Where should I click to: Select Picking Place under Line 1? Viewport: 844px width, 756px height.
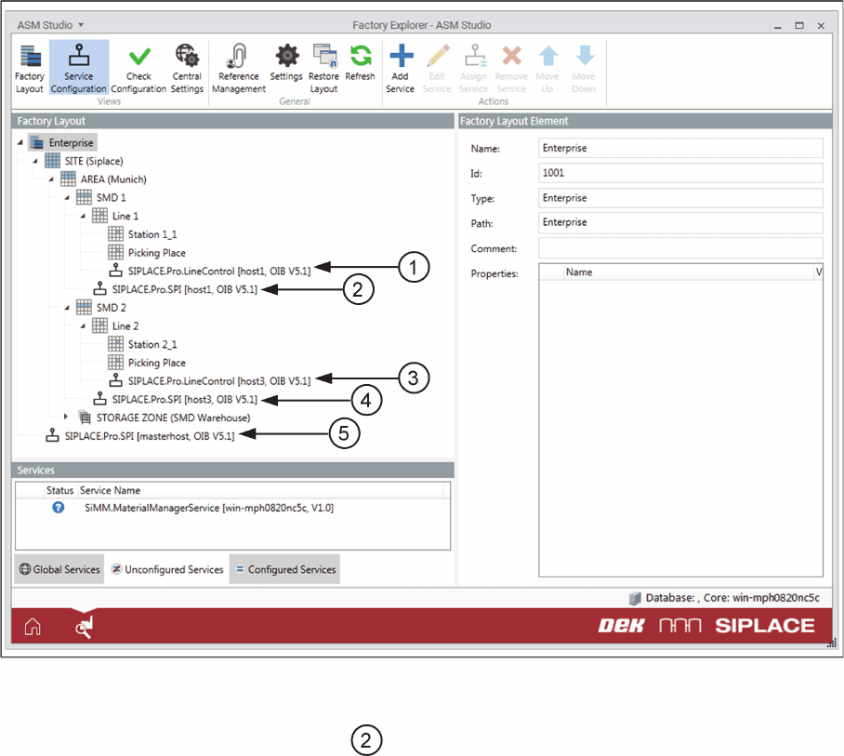tap(157, 253)
